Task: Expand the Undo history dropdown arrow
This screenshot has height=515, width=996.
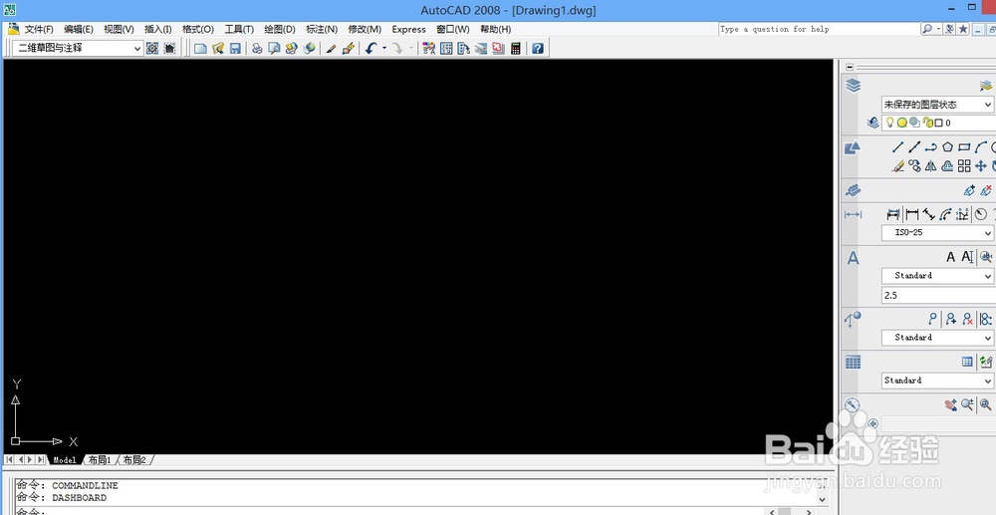Action: pyautogui.click(x=384, y=48)
